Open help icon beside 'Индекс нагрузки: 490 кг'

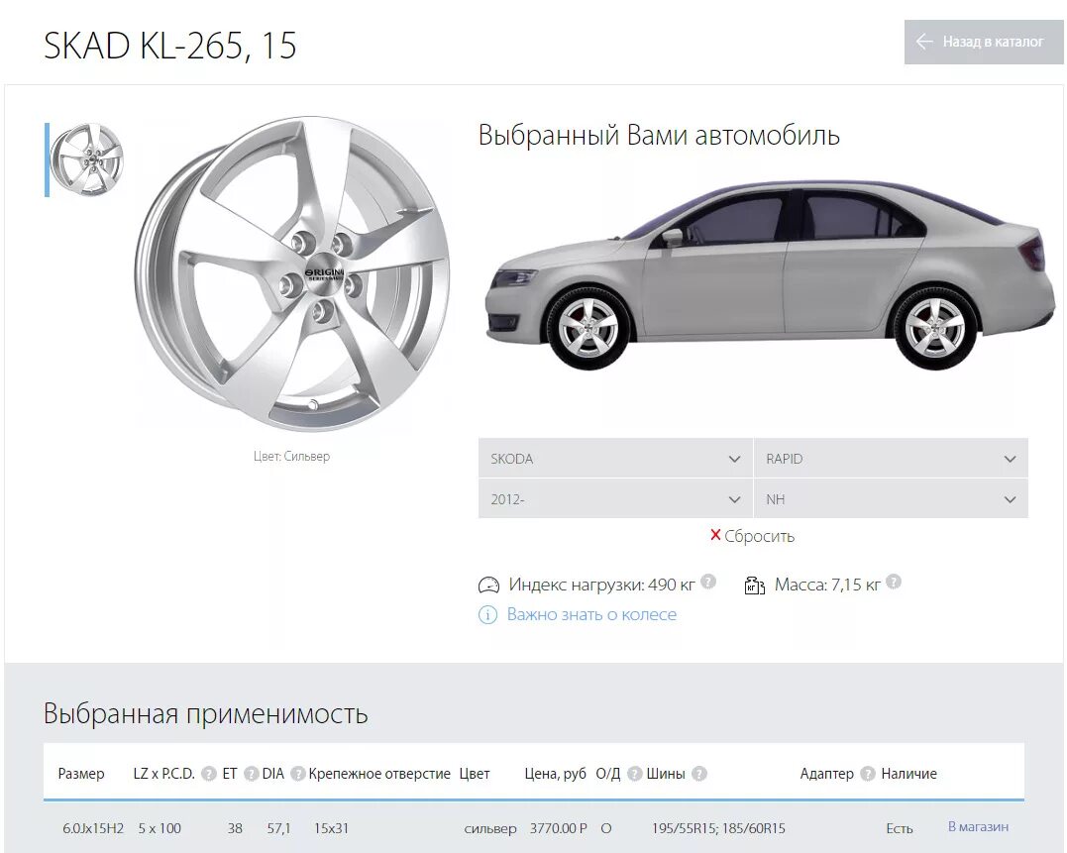[708, 582]
